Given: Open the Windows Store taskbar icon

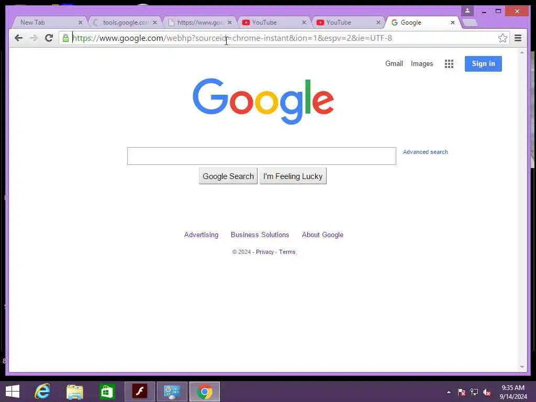Looking at the screenshot, I should 107,392.
